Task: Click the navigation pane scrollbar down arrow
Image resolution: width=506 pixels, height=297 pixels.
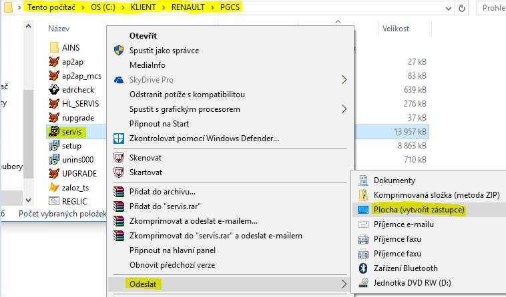Action: click(x=28, y=200)
